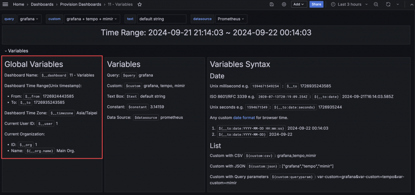Click the text variable input field
Viewport: 415px width, 195px height.
click(x=161, y=19)
